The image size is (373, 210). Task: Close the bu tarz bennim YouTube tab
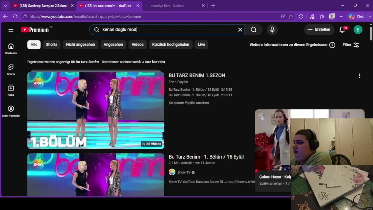138,6
